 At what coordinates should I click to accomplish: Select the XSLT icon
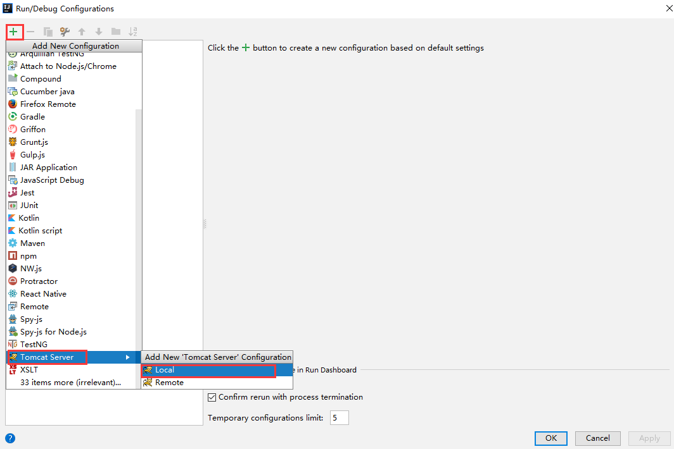13,369
